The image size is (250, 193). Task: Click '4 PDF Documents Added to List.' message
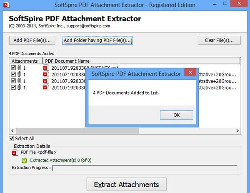126,93
